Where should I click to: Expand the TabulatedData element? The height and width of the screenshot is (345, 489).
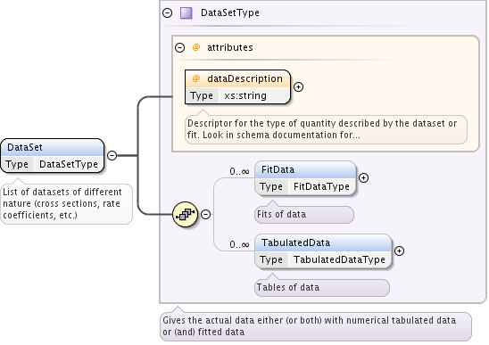click(x=399, y=251)
